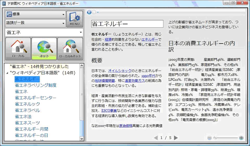Follow the 経済 link

click(108, 39)
